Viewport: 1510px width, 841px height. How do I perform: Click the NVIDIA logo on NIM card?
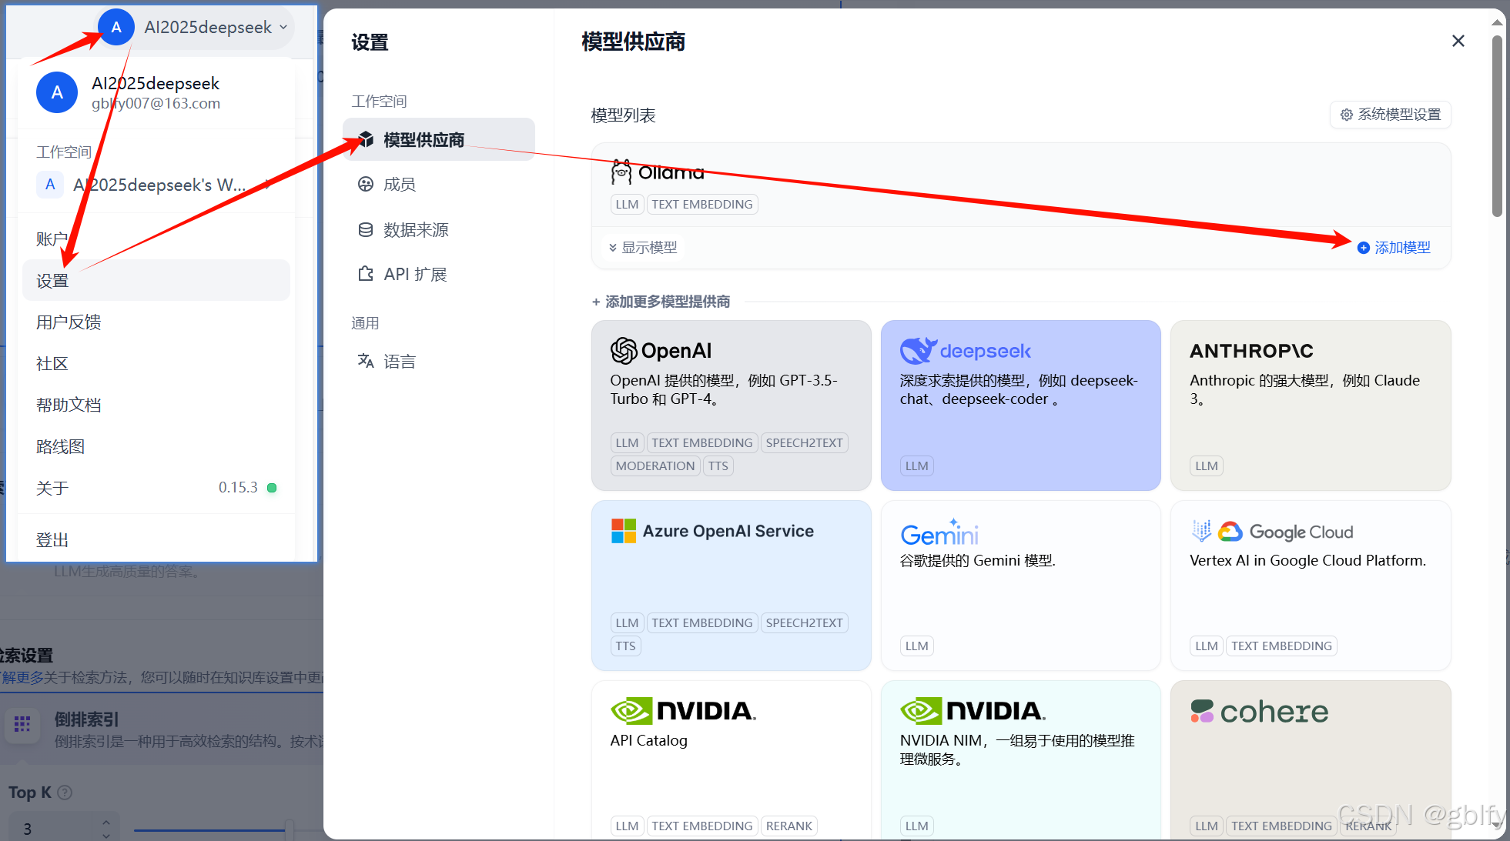coord(973,711)
